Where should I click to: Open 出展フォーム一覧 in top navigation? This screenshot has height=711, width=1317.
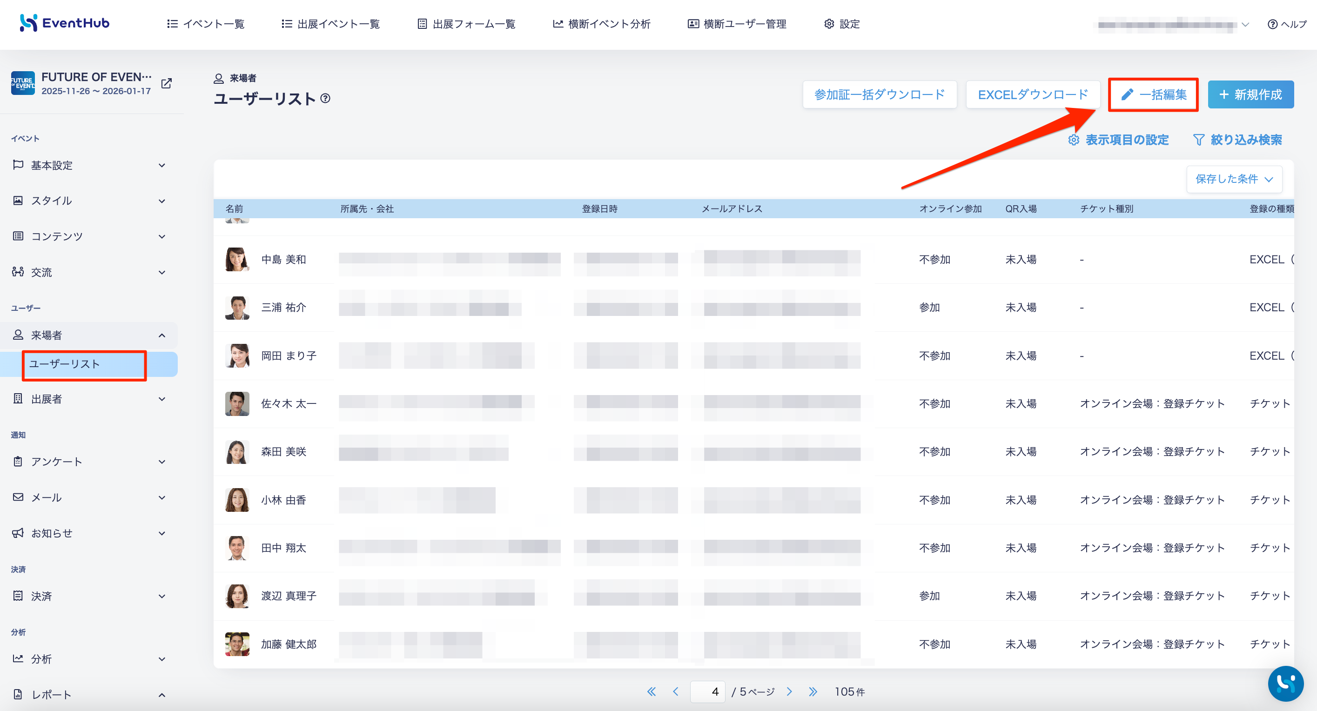tap(466, 24)
